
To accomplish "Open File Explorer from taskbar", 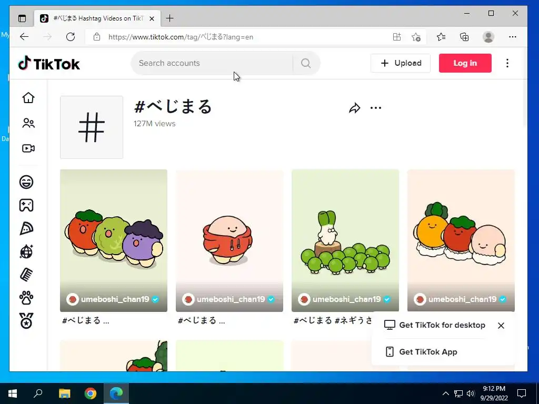I will [x=64, y=393].
